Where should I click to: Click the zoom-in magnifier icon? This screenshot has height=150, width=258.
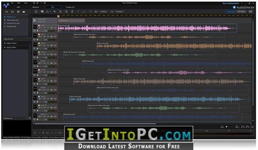click(237, 127)
